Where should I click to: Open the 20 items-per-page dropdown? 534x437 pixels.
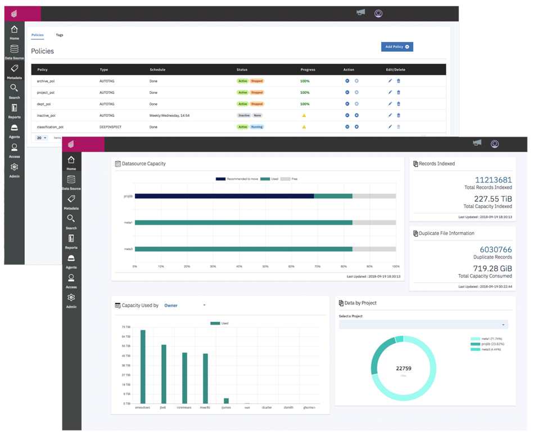(42, 138)
